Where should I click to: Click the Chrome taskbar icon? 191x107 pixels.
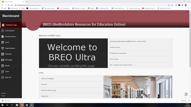tap(27, 105)
